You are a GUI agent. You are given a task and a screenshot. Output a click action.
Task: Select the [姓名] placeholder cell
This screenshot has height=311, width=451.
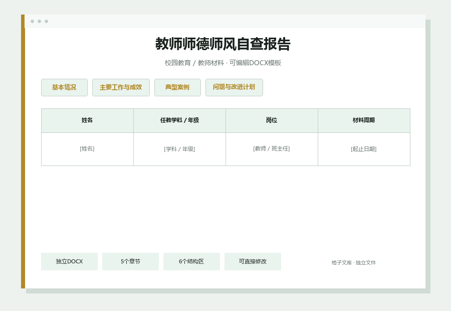[87, 149]
